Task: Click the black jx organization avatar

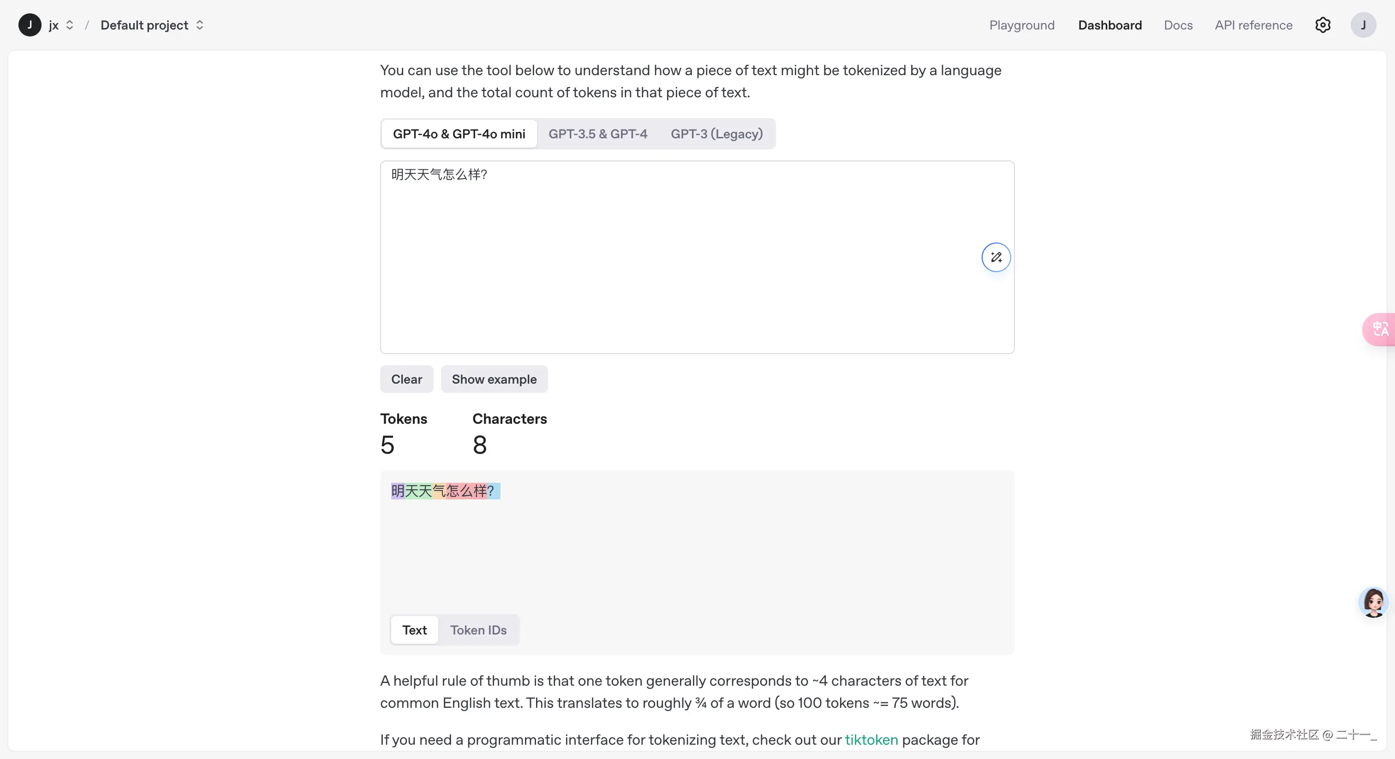Action: (x=29, y=25)
